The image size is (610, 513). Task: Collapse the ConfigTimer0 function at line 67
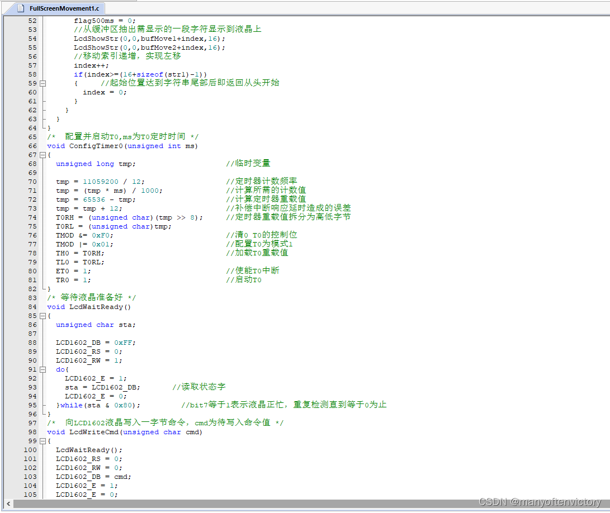[x=43, y=155]
